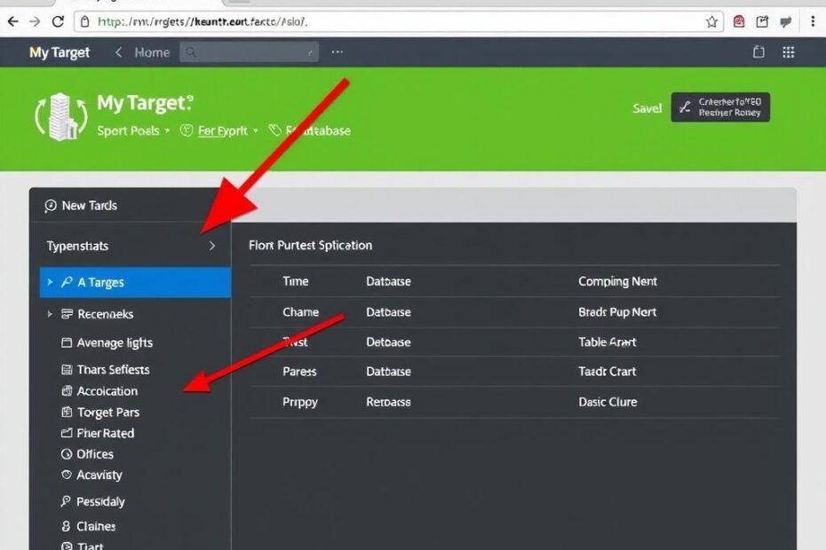Click the My Target building logo icon
This screenshot has width=826, height=550.
point(60,116)
